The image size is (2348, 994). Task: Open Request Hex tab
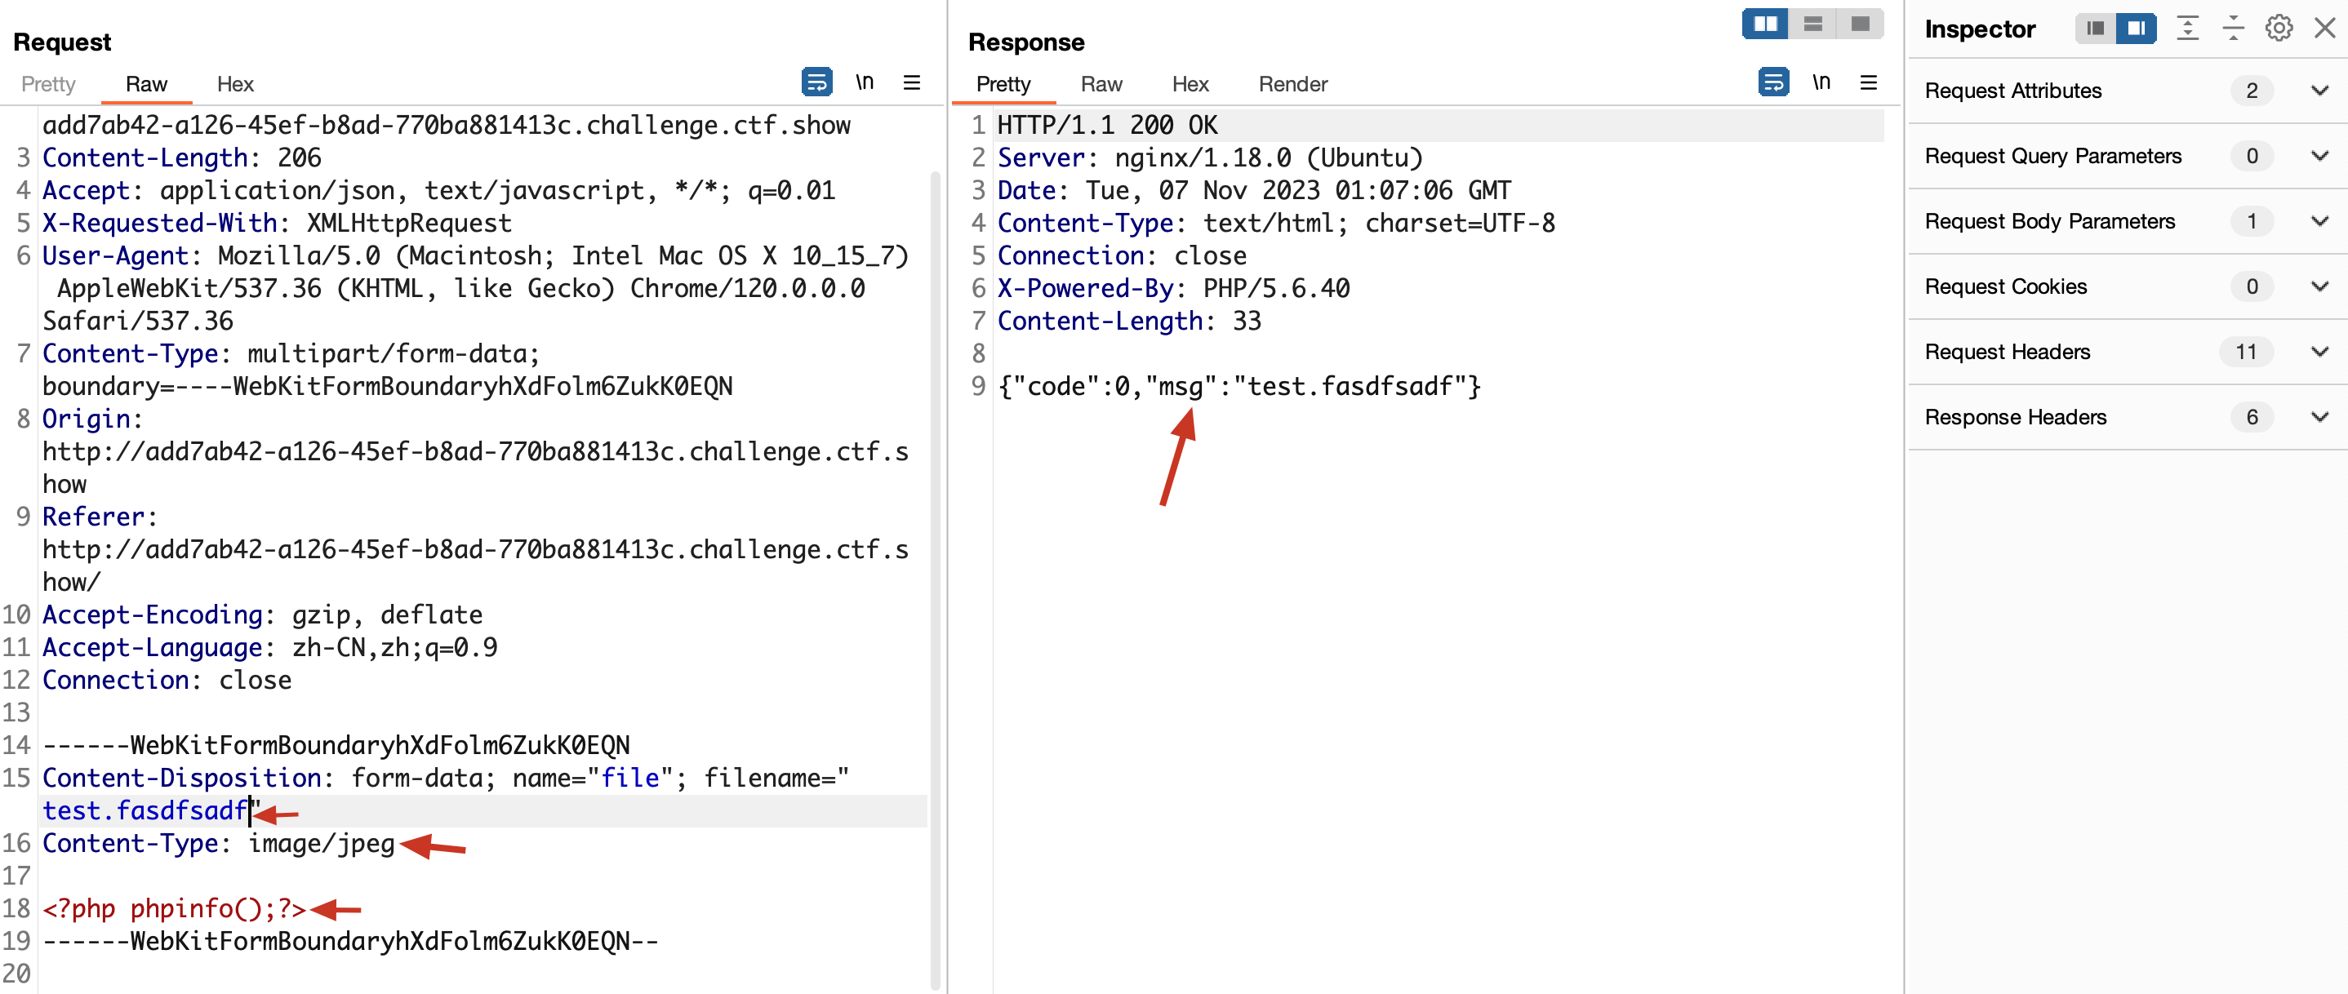(x=235, y=84)
